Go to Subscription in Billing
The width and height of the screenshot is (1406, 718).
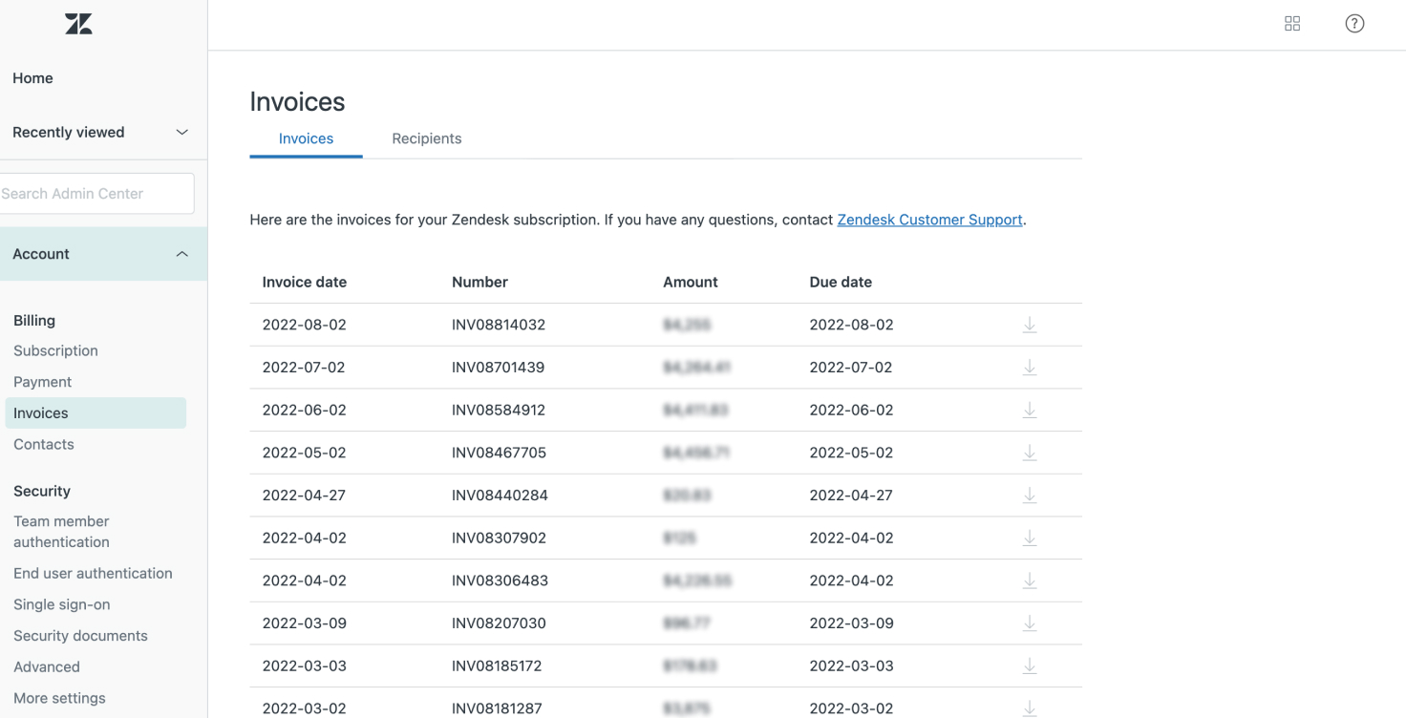[x=55, y=350]
